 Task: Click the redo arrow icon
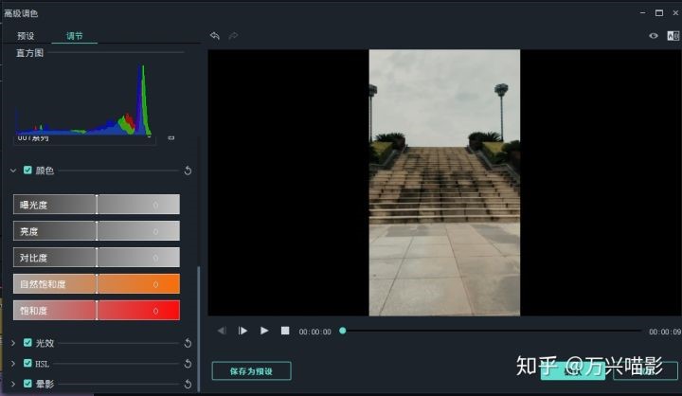click(234, 36)
